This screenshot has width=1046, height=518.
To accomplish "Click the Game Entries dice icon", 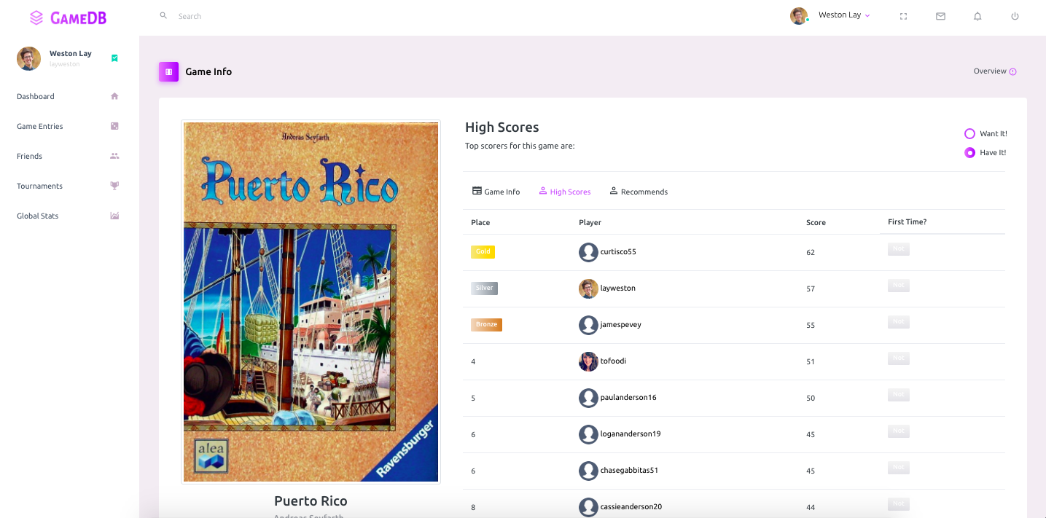I will coord(114,126).
